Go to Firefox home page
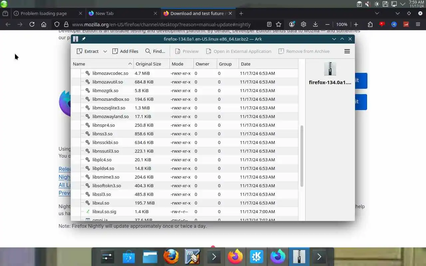 pos(44,24)
